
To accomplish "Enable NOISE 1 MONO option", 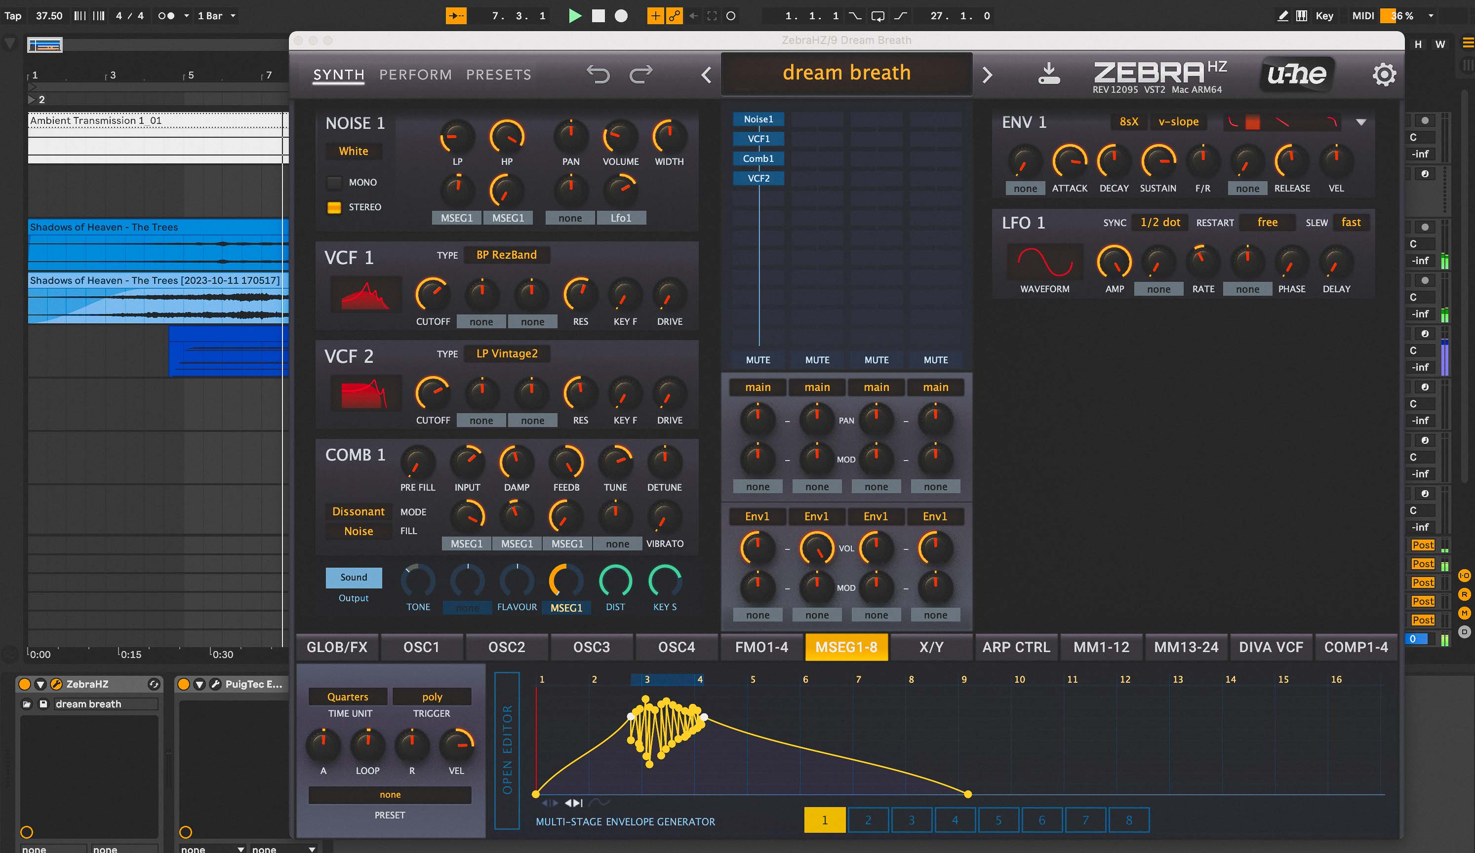I will 334,183.
